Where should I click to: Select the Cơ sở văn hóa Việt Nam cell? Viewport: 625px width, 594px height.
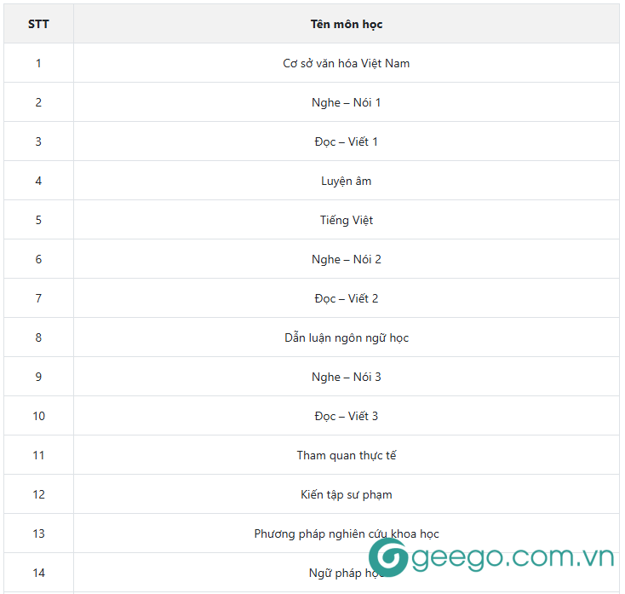pos(347,63)
